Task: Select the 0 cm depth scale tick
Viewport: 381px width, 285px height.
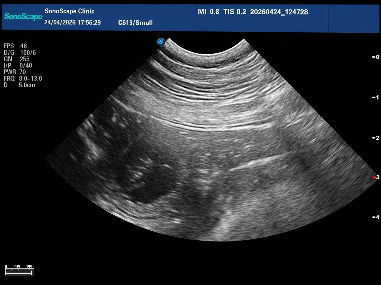Action: [x=376, y=57]
